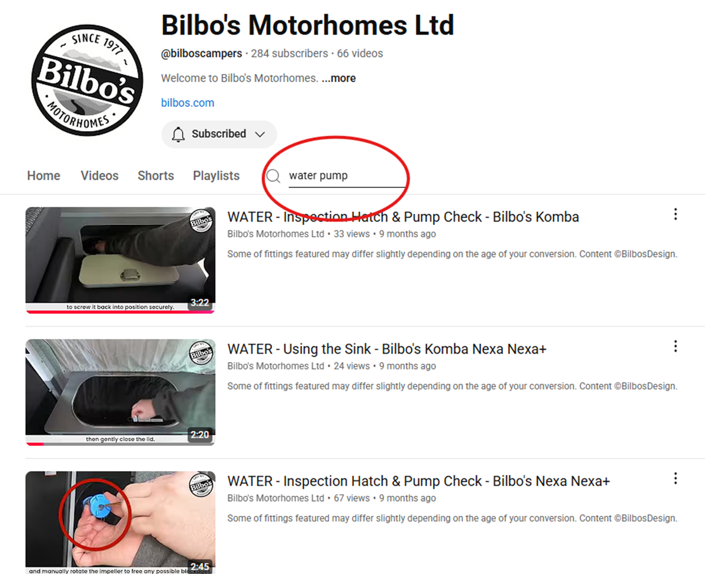Click the channel search magnifier icon
705x574 pixels.
273,176
